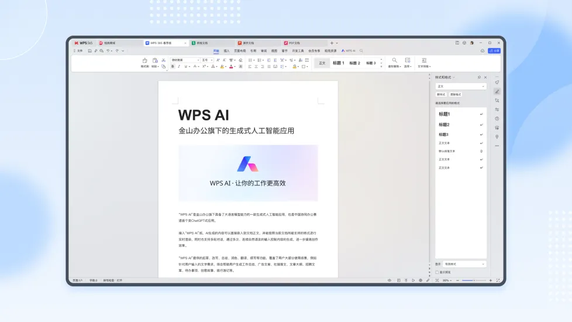The height and width of the screenshot is (322, 572).
Task: Click the pen icon in right sidebar
Action: 497,92
